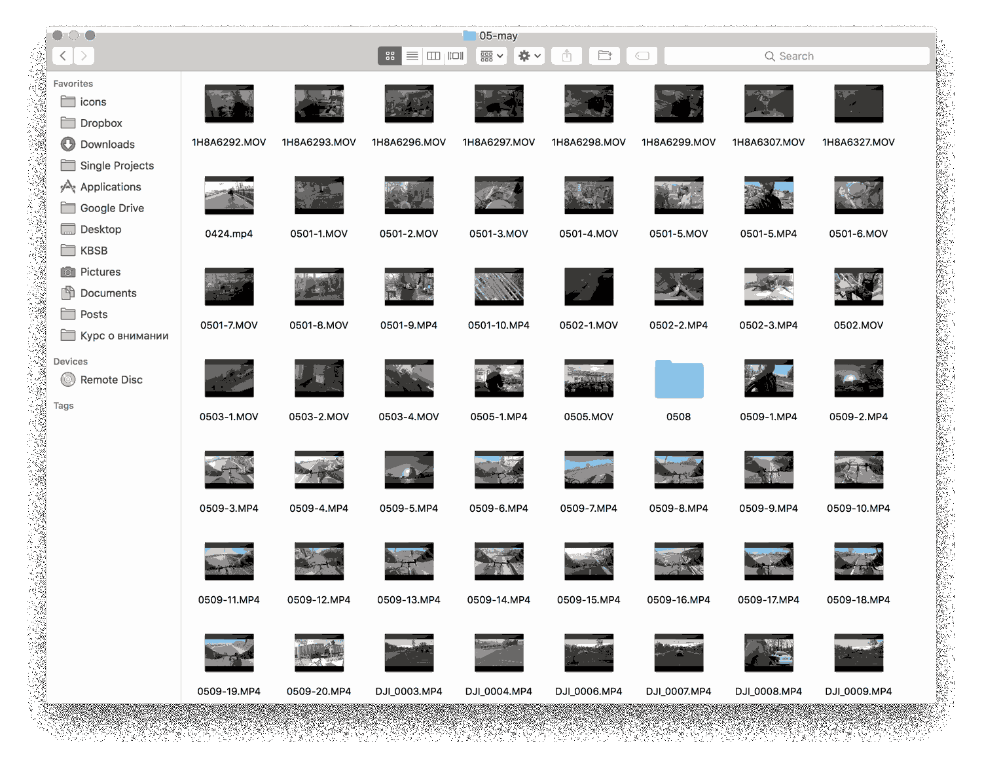982x769 pixels.
Task: Select DJI_0003.MP4 video thumbnail
Action: 409,653
